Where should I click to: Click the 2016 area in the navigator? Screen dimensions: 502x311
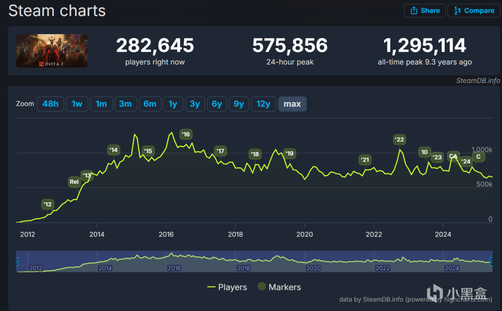(174, 268)
